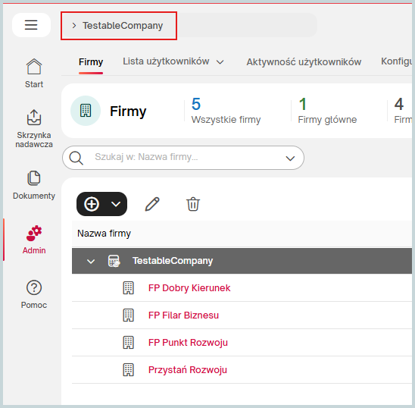Image resolution: width=415 pixels, height=408 pixels.
Task: Click the add company plus button
Action: [x=92, y=204]
